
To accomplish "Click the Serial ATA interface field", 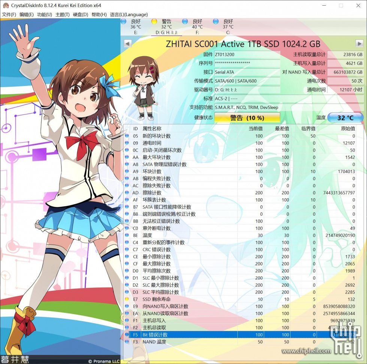I will pyautogui.click(x=247, y=72).
